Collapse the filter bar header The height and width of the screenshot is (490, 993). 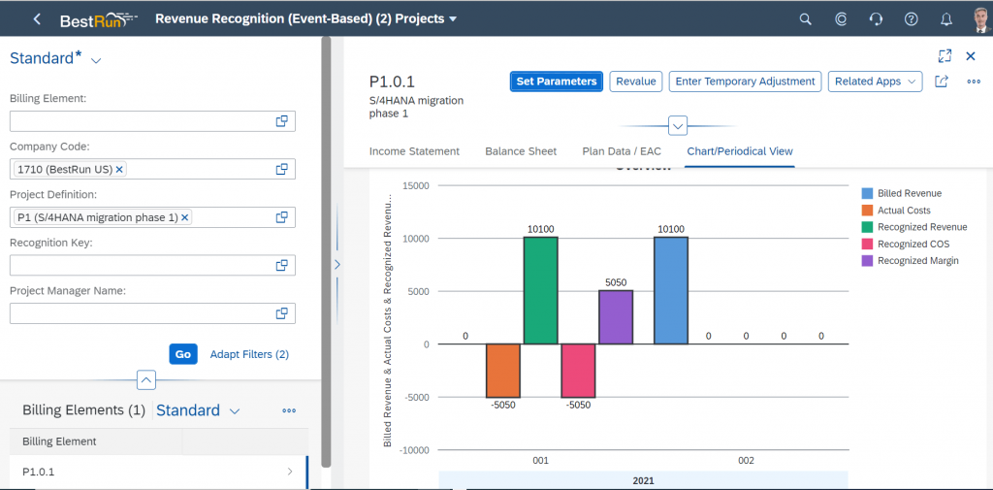click(x=145, y=380)
